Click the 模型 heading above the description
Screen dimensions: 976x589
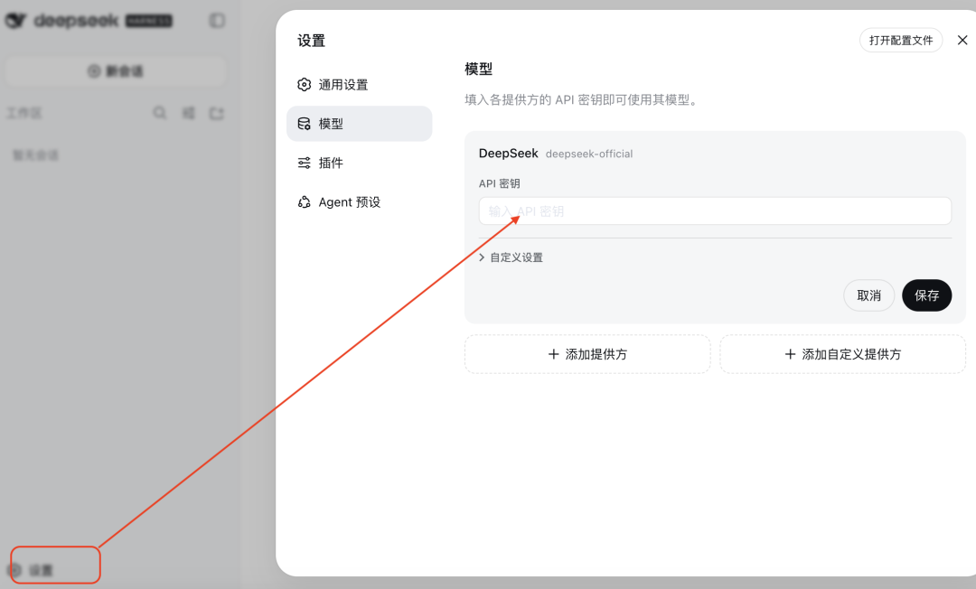coord(478,69)
